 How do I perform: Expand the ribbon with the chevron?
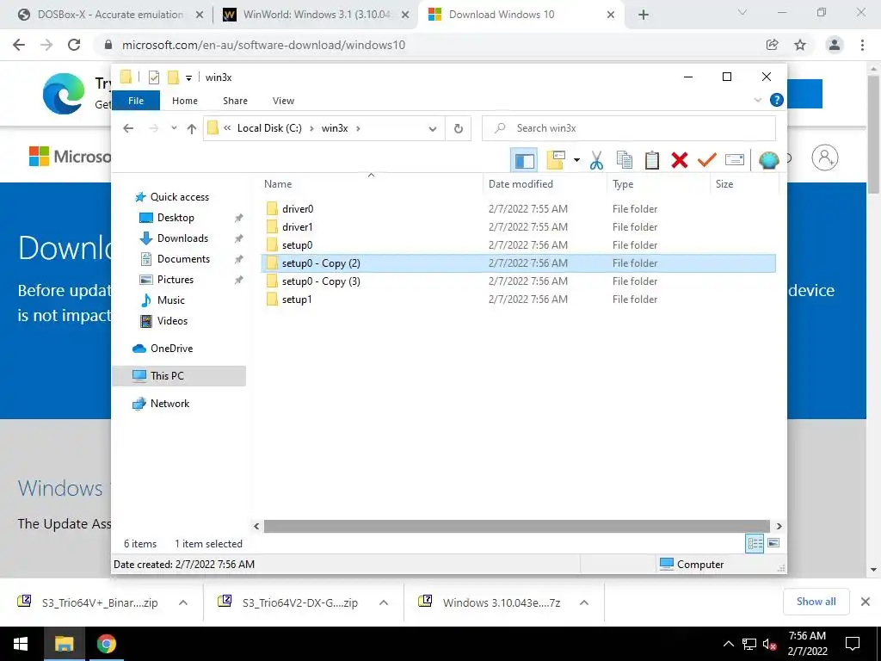point(757,100)
